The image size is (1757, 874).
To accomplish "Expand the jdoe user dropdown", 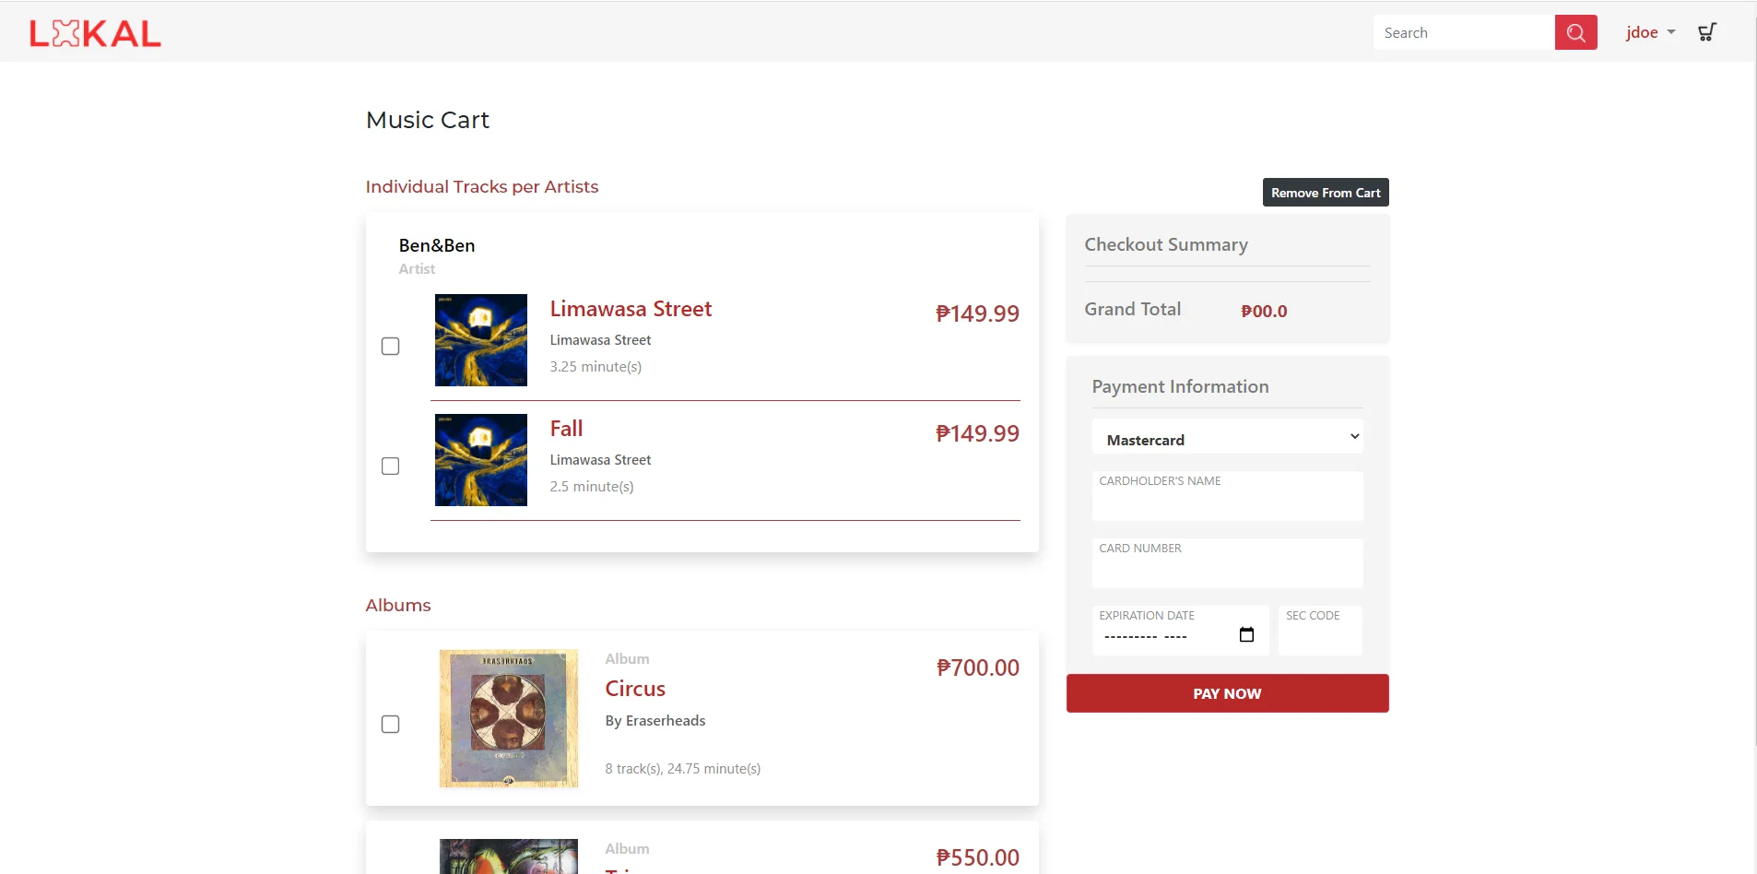I will (1650, 32).
